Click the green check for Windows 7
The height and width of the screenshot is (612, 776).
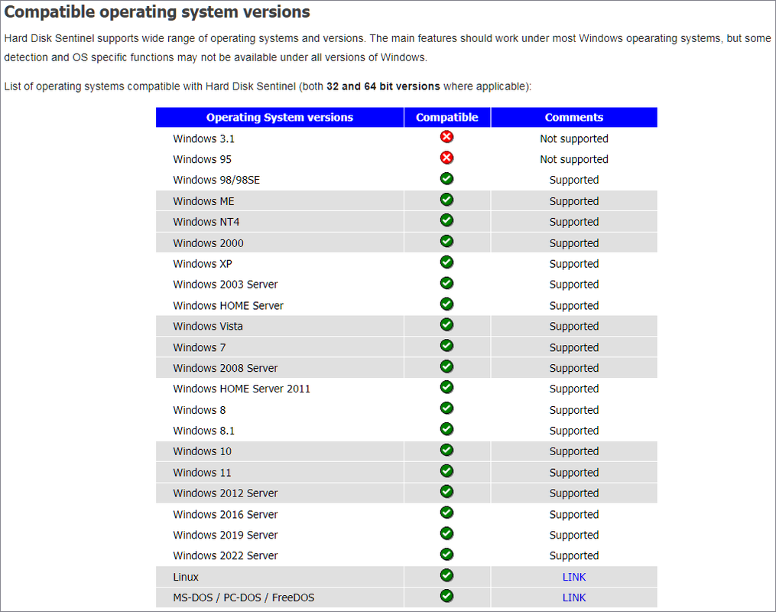[447, 346]
